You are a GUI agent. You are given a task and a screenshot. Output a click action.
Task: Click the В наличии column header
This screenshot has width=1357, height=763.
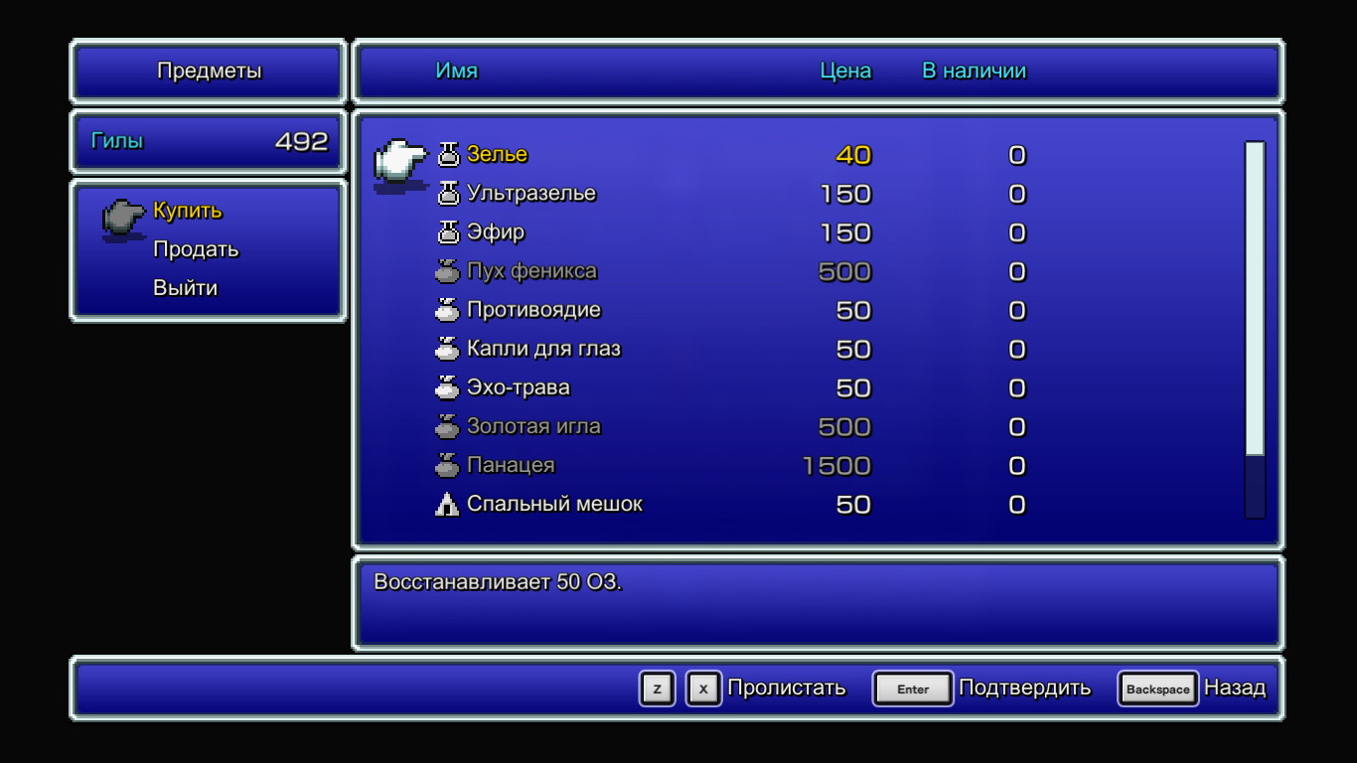coord(974,71)
